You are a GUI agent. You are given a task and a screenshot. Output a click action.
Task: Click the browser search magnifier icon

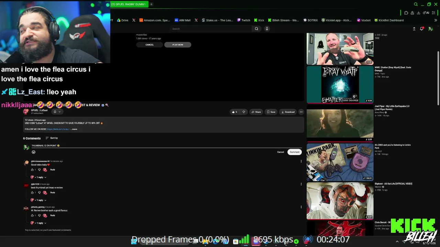[x=416, y=4]
